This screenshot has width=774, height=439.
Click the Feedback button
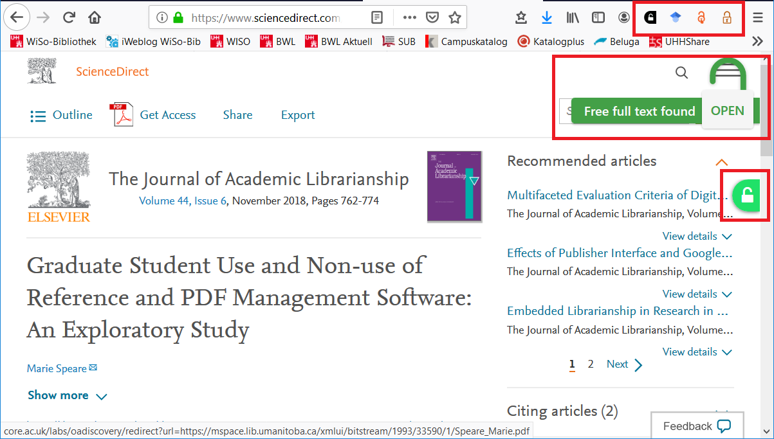tap(697, 426)
